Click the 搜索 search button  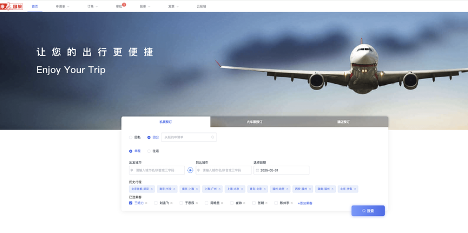pyautogui.click(x=368, y=211)
